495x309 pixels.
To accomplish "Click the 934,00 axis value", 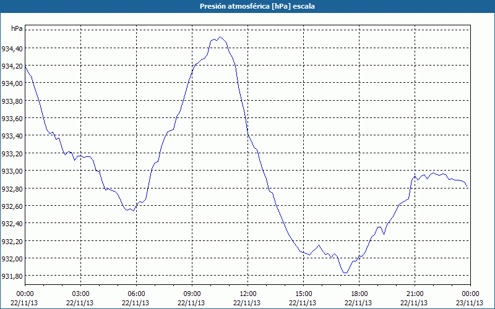I will pos(12,83).
